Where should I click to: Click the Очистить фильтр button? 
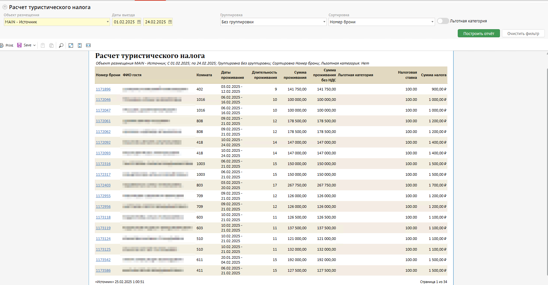pos(523,33)
